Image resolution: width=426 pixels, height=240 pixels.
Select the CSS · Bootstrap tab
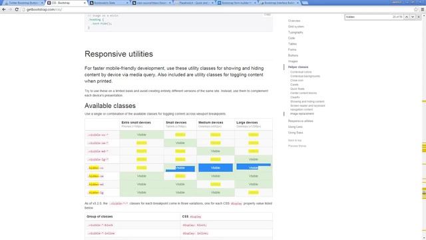click(66, 3)
